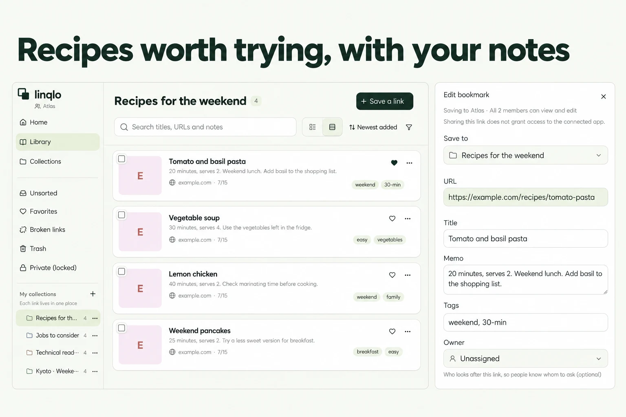
Task: Click the Save a link button
Action: (x=385, y=101)
